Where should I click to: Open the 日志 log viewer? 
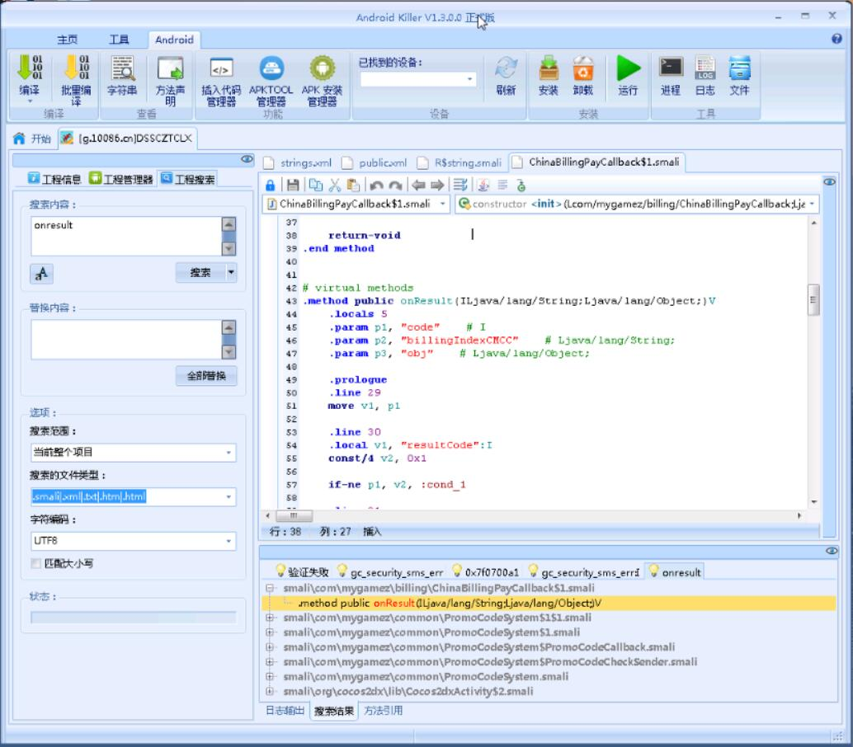pyautogui.click(x=705, y=76)
